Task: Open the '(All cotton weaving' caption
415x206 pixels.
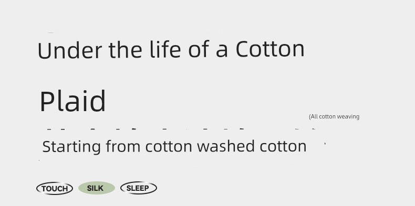Action: click(x=334, y=117)
